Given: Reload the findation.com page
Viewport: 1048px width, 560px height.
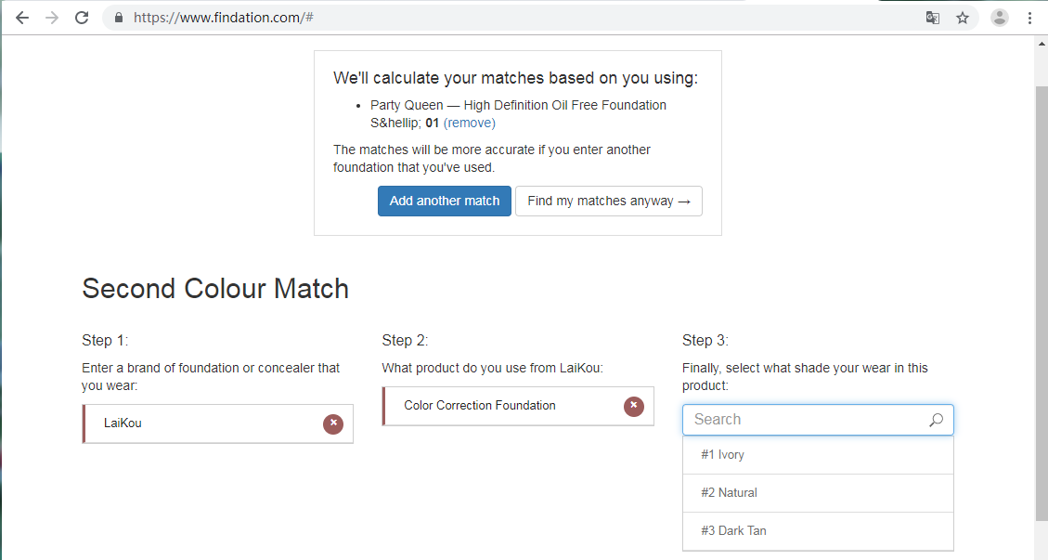Looking at the screenshot, I should coord(82,18).
